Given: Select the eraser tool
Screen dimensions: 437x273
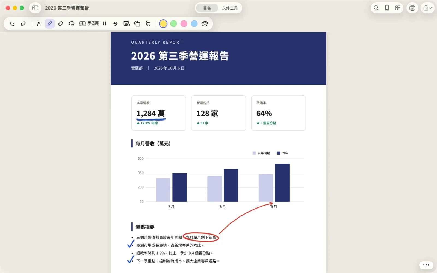Looking at the screenshot, I should [x=61, y=24].
